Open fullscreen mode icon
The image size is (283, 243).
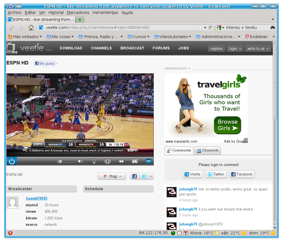point(135,161)
